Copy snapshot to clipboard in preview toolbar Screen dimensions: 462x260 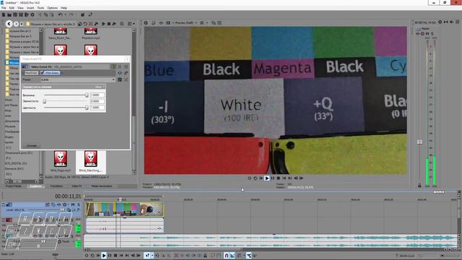pyautogui.click(x=214, y=22)
